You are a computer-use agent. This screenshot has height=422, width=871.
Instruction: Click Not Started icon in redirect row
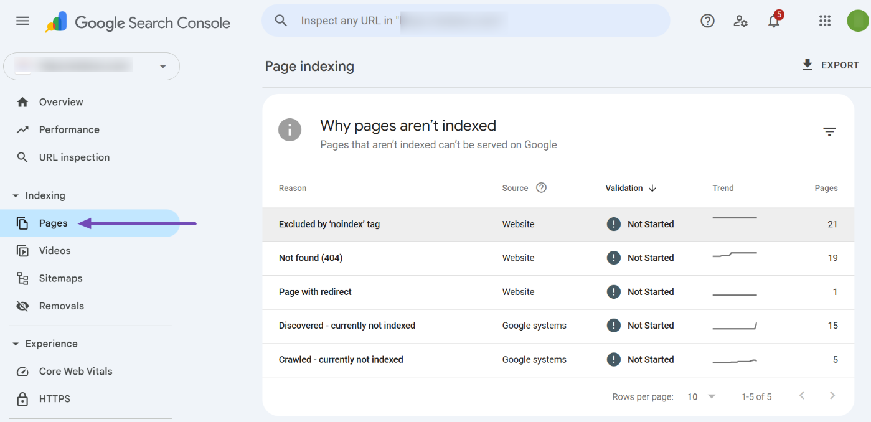pos(614,292)
